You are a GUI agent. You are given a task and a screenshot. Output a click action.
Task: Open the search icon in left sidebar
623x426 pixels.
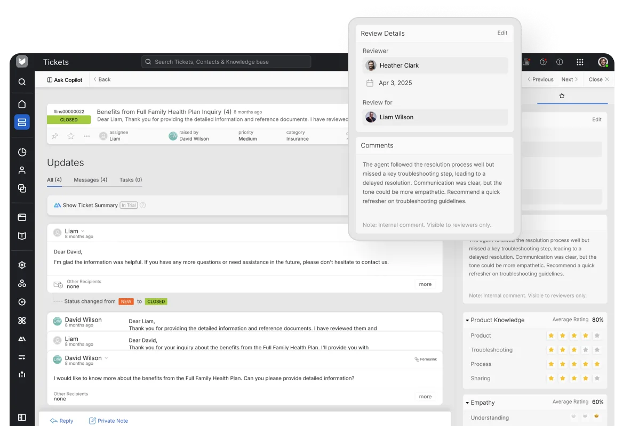point(22,81)
